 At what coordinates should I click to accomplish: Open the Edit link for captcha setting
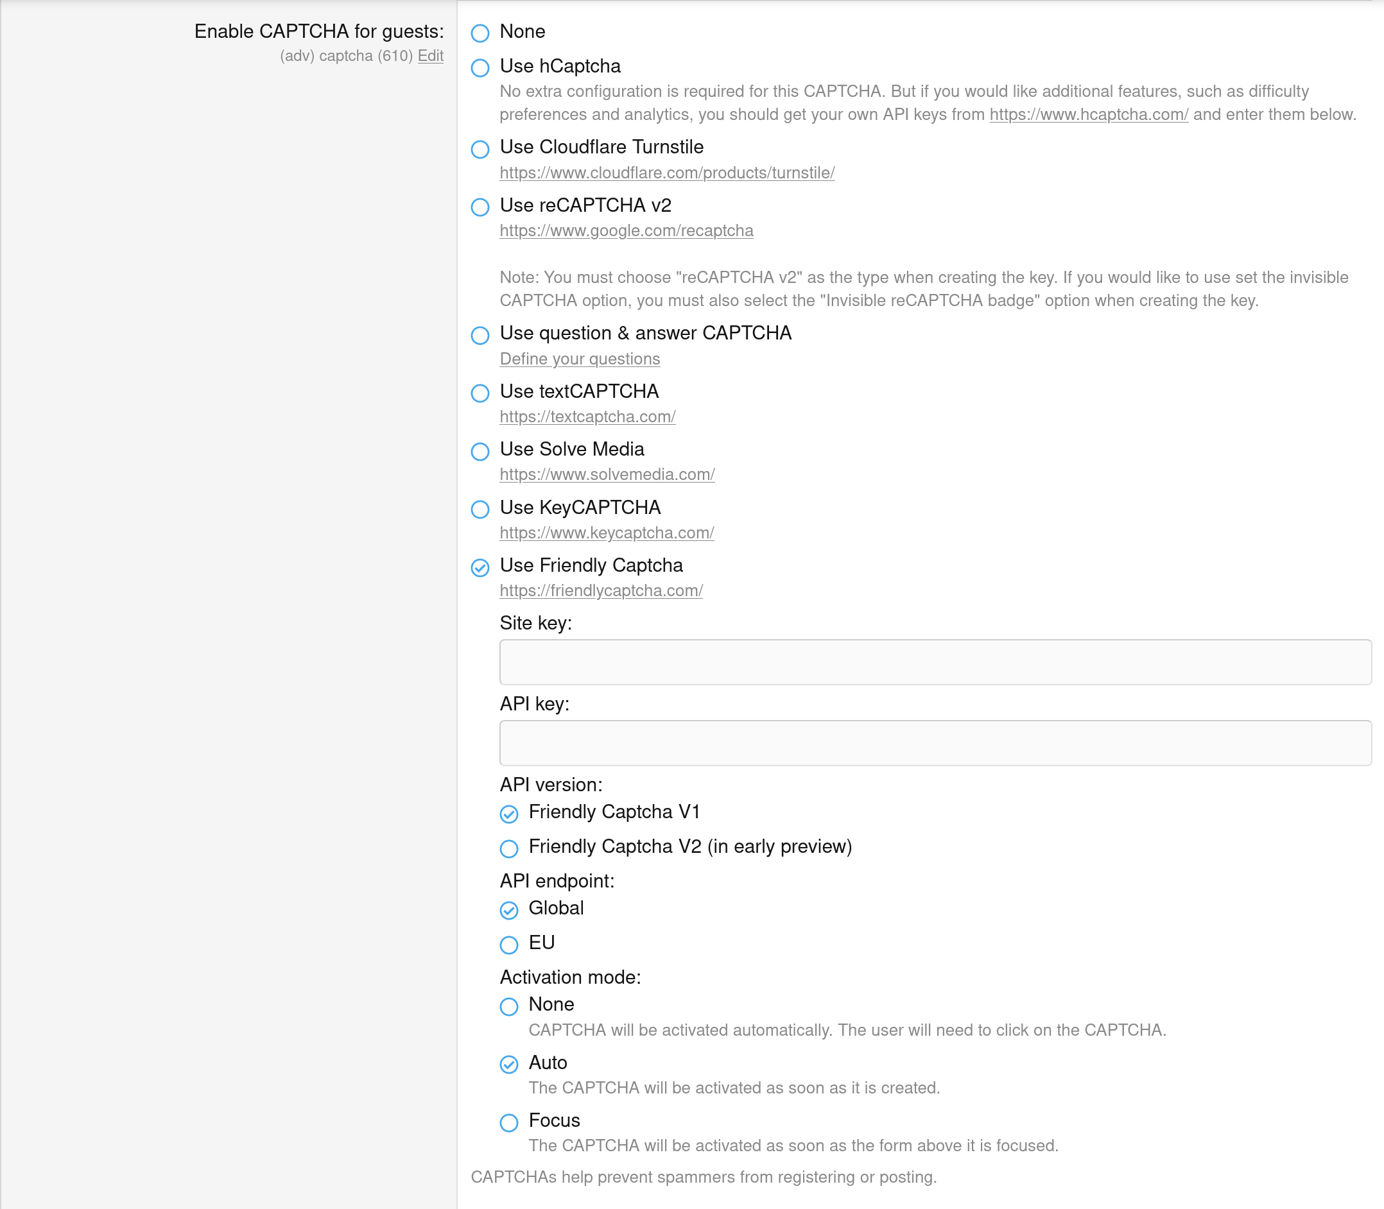click(x=431, y=56)
